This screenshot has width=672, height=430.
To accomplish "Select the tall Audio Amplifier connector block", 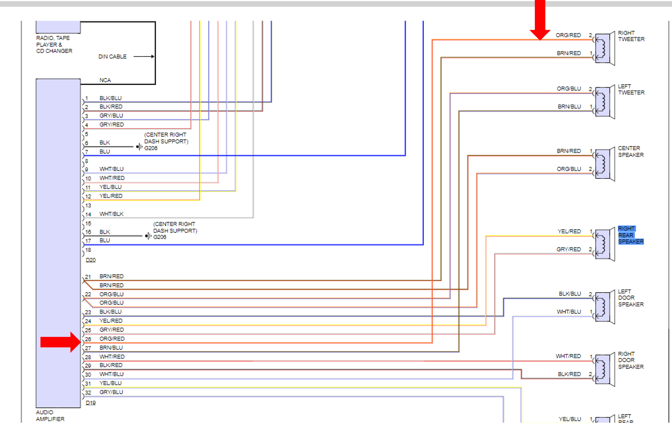I will pyautogui.click(x=58, y=243).
